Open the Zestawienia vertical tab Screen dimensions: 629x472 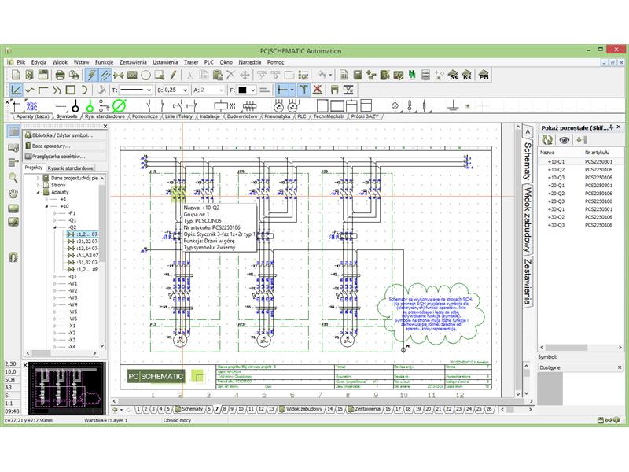pyautogui.click(x=528, y=282)
